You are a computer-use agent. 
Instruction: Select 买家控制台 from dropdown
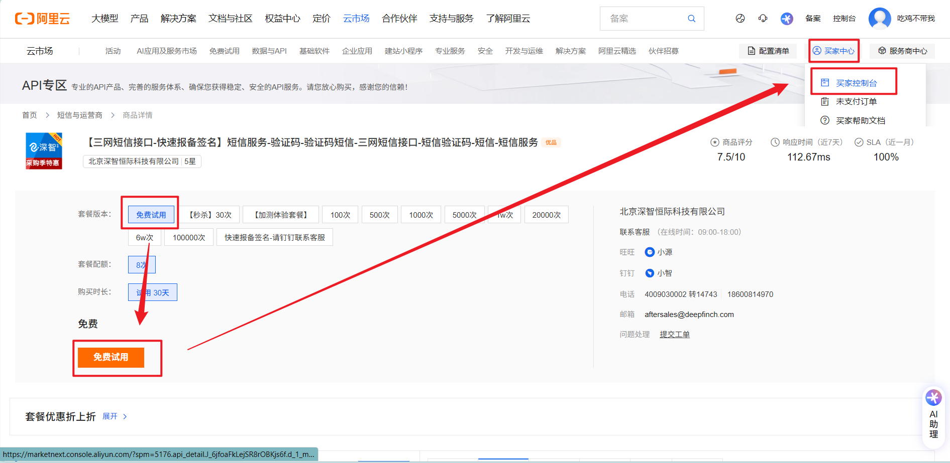849,83
